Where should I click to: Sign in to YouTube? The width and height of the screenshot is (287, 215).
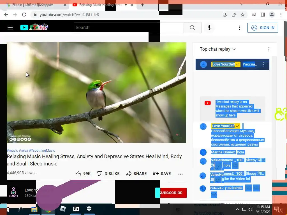263,28
